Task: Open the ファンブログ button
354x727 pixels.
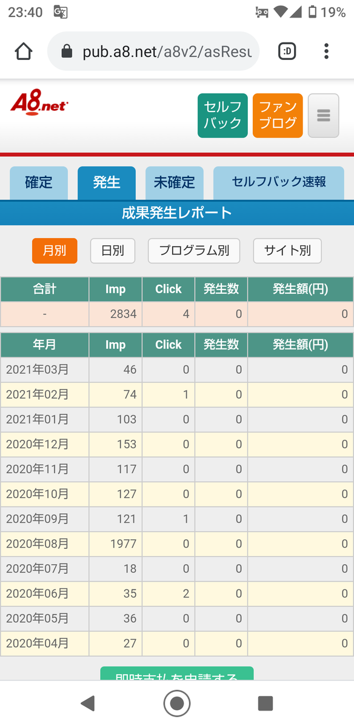Action: click(x=278, y=116)
